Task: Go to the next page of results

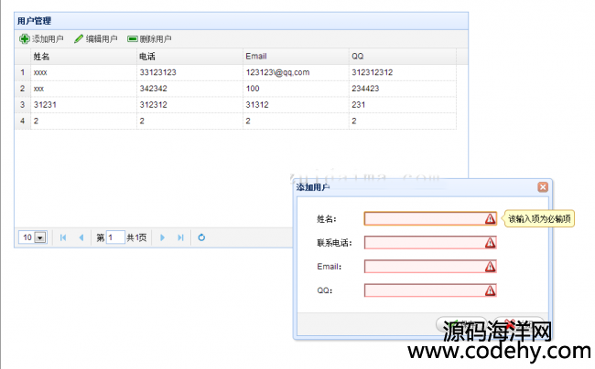Action: [x=163, y=237]
